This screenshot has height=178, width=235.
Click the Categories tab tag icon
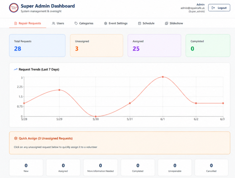pos(76,23)
